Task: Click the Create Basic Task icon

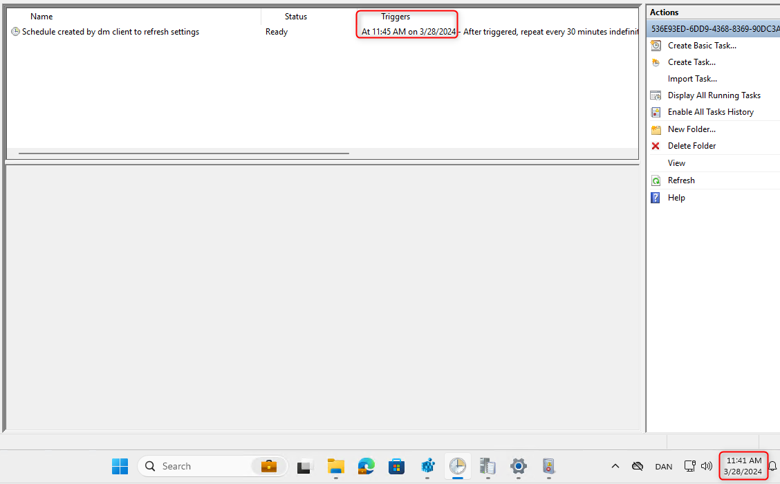Action: (656, 45)
